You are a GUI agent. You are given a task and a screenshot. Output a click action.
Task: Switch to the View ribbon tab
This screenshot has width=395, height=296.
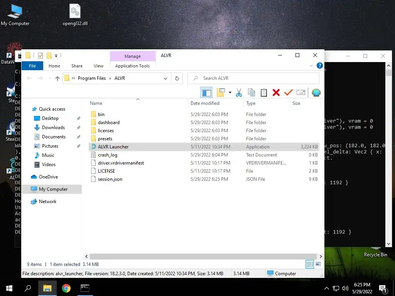click(98, 66)
